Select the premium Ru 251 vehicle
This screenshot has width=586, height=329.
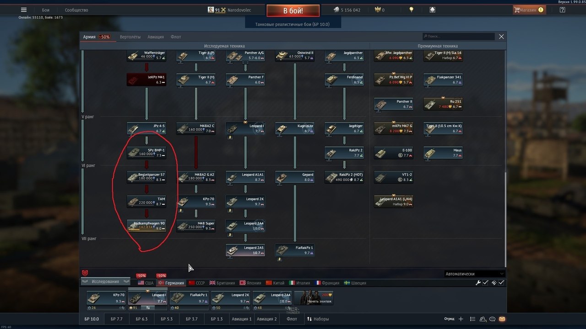pyautogui.click(x=443, y=104)
